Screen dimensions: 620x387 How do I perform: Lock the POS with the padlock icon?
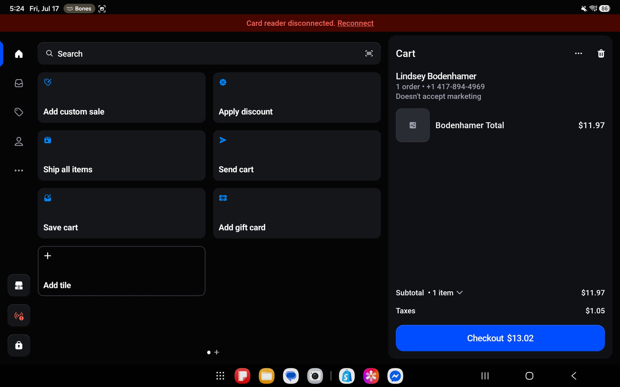tap(19, 345)
